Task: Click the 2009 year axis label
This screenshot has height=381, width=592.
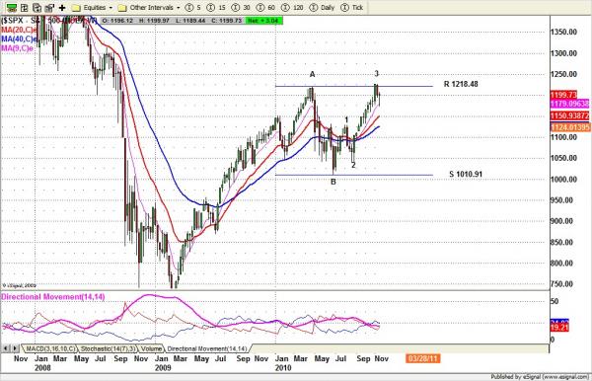Action: (163, 367)
